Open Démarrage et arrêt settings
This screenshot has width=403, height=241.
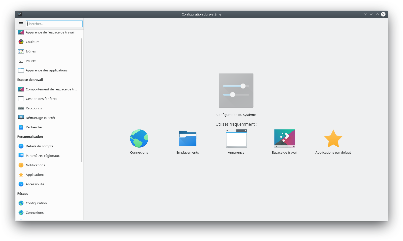click(x=40, y=118)
